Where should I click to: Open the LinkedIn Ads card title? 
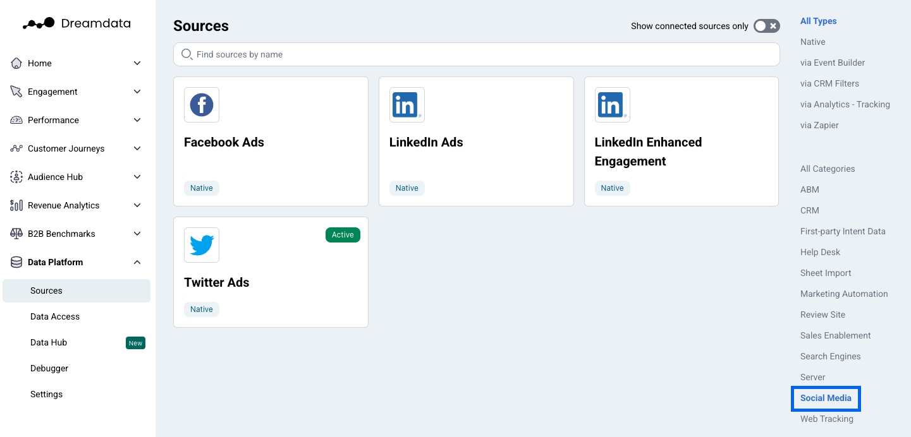426,142
